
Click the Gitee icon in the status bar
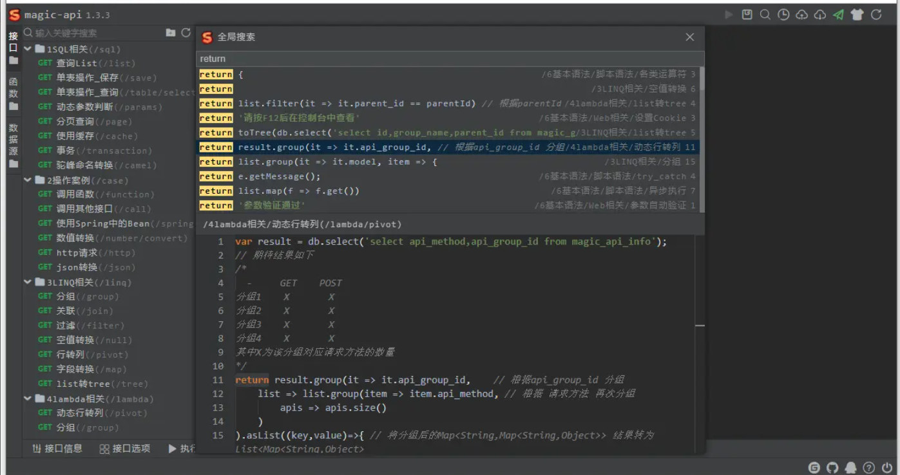tap(814, 467)
